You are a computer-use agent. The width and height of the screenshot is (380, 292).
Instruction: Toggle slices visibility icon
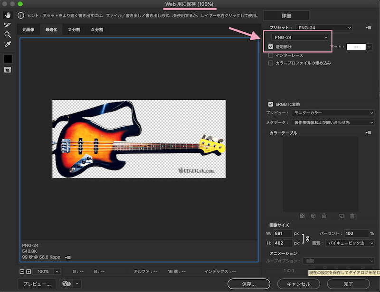[x=8, y=70]
